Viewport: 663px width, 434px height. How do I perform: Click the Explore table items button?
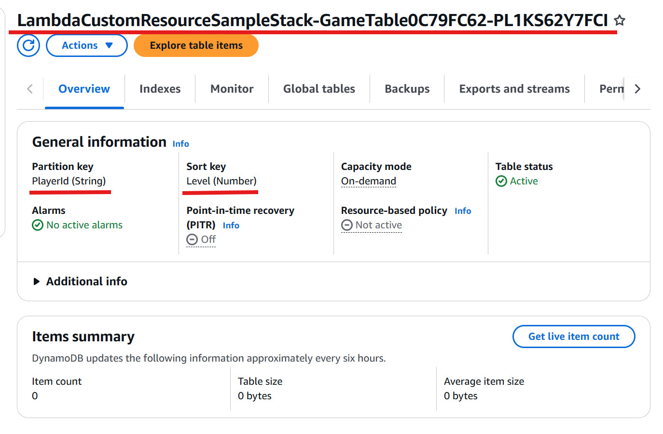[x=196, y=45]
